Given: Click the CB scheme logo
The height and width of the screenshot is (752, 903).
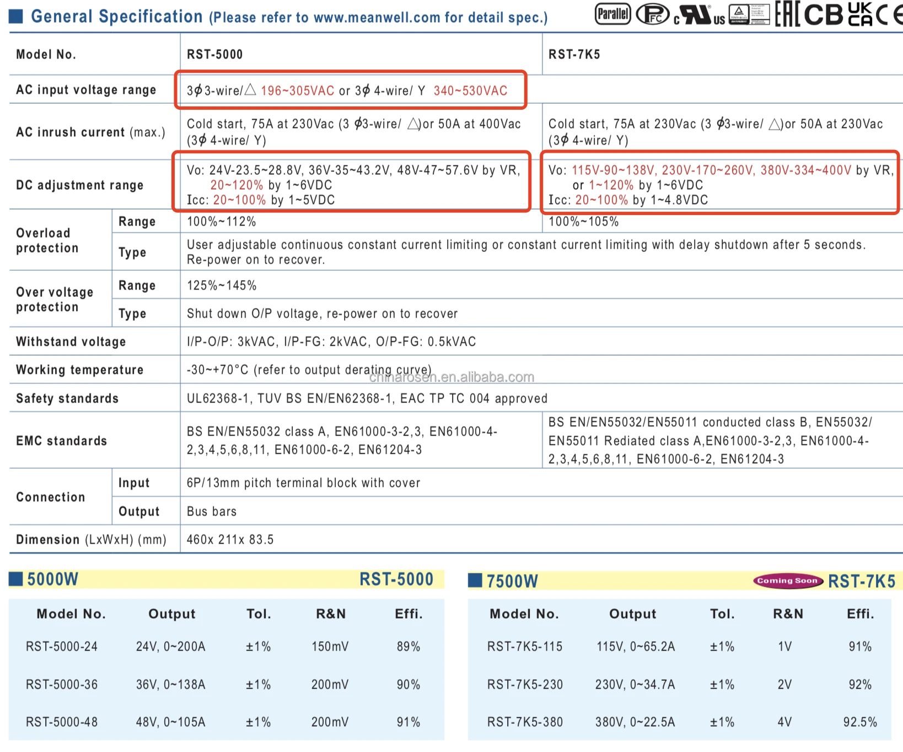Looking at the screenshot, I should (x=823, y=14).
